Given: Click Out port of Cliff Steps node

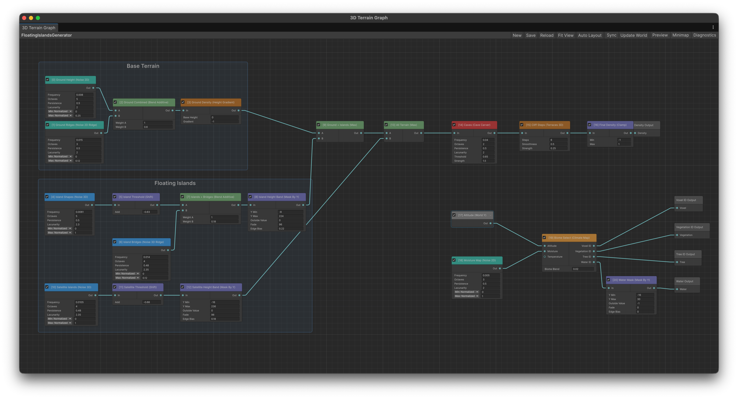Looking at the screenshot, I should click(x=568, y=133).
